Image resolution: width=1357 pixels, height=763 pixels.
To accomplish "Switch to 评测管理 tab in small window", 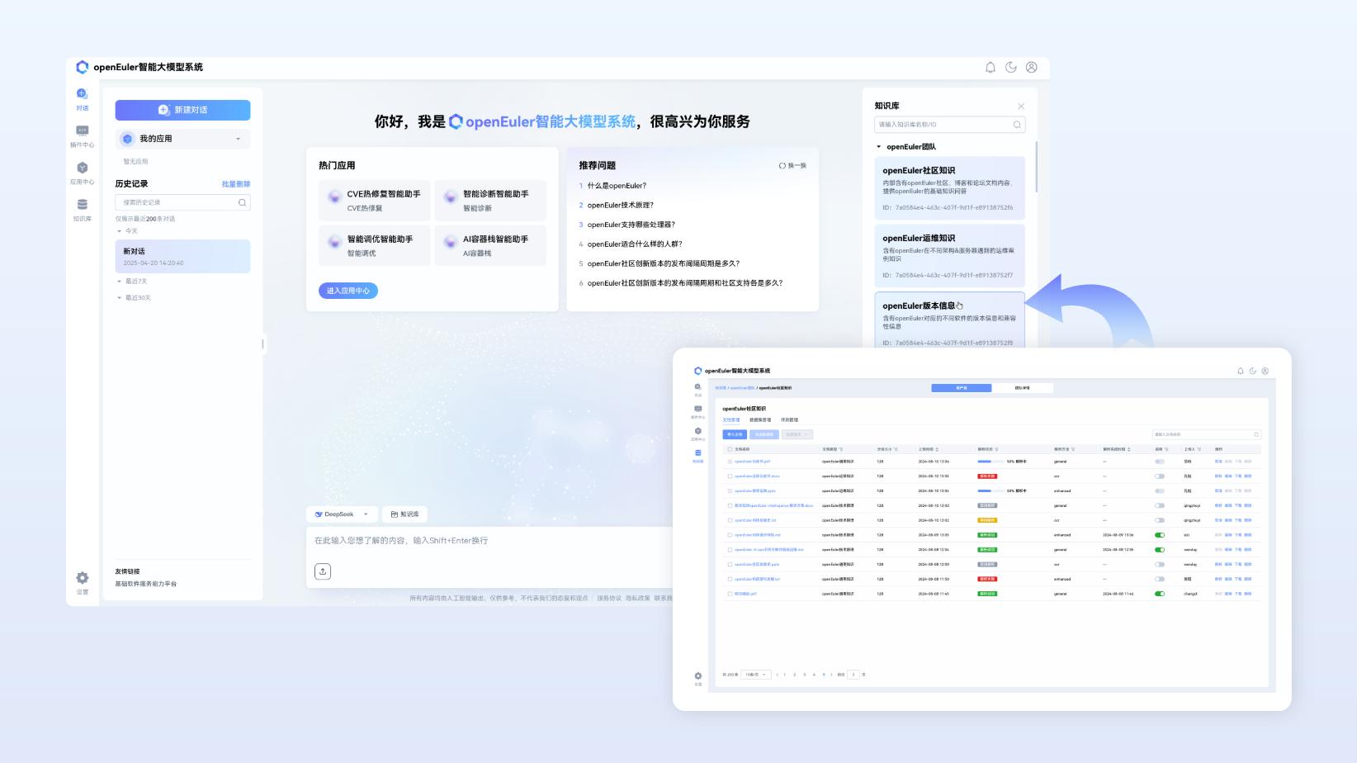I will click(789, 420).
